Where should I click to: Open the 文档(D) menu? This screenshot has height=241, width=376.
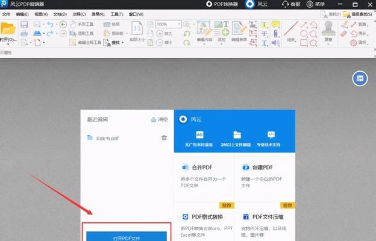[60, 14]
